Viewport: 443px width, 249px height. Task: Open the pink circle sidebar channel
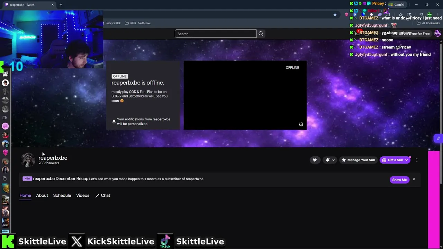click(5, 126)
